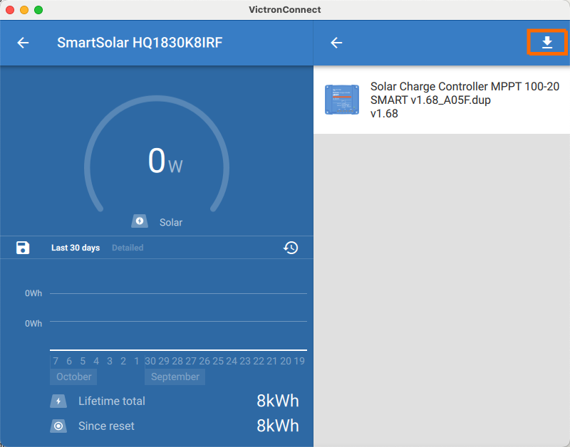Click the October month label
Screen dimensions: 570x447
click(74, 377)
